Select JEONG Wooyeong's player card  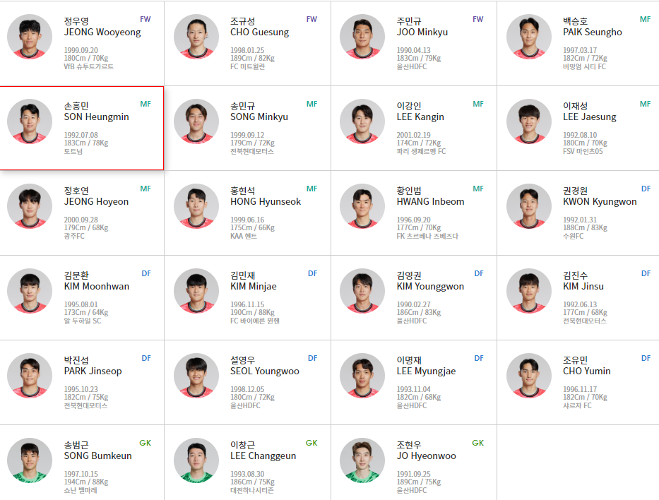coord(81,42)
